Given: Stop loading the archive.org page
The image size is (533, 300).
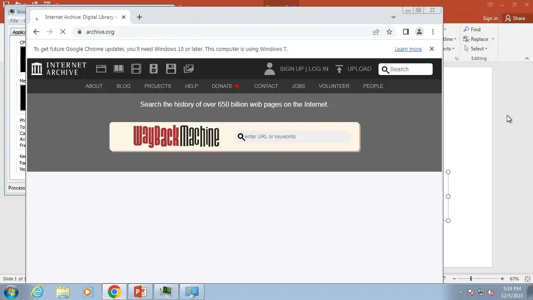Looking at the screenshot, I should (63, 32).
